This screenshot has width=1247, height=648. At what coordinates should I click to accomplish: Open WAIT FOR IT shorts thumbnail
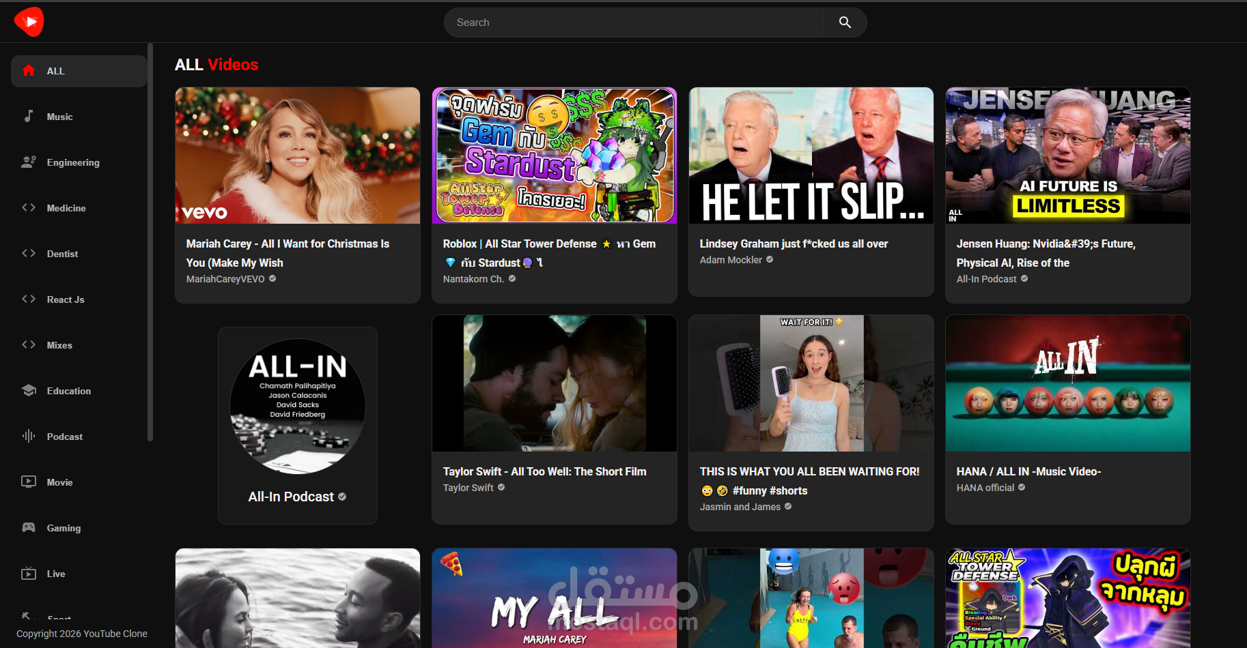pos(811,383)
